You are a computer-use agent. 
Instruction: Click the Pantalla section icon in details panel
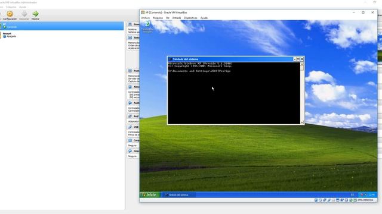tap(130, 71)
